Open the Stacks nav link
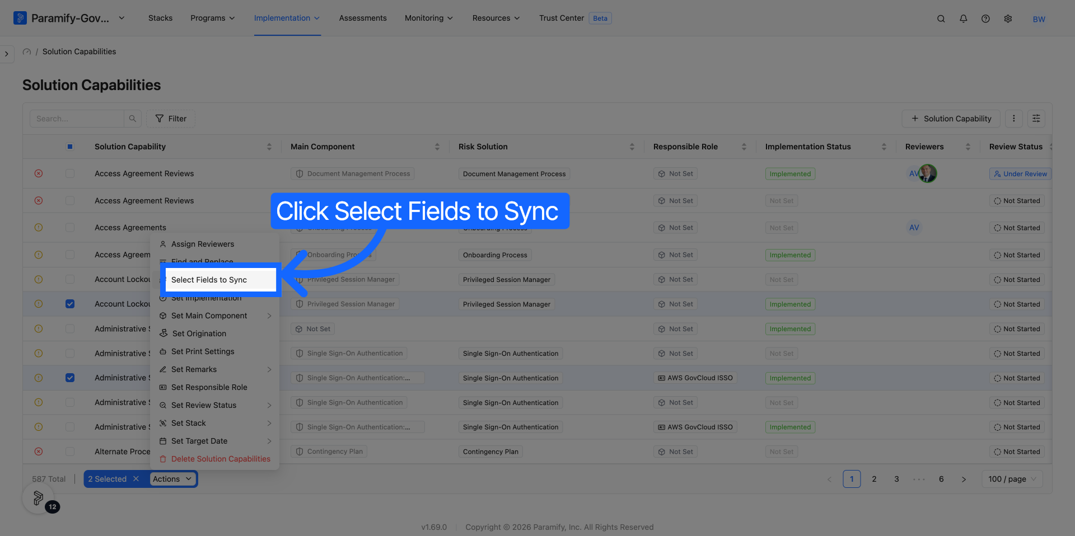This screenshot has height=536, width=1075. tap(160, 18)
